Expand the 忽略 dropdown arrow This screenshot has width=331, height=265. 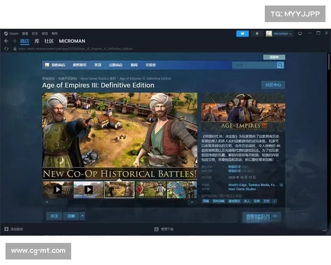pos(82,216)
